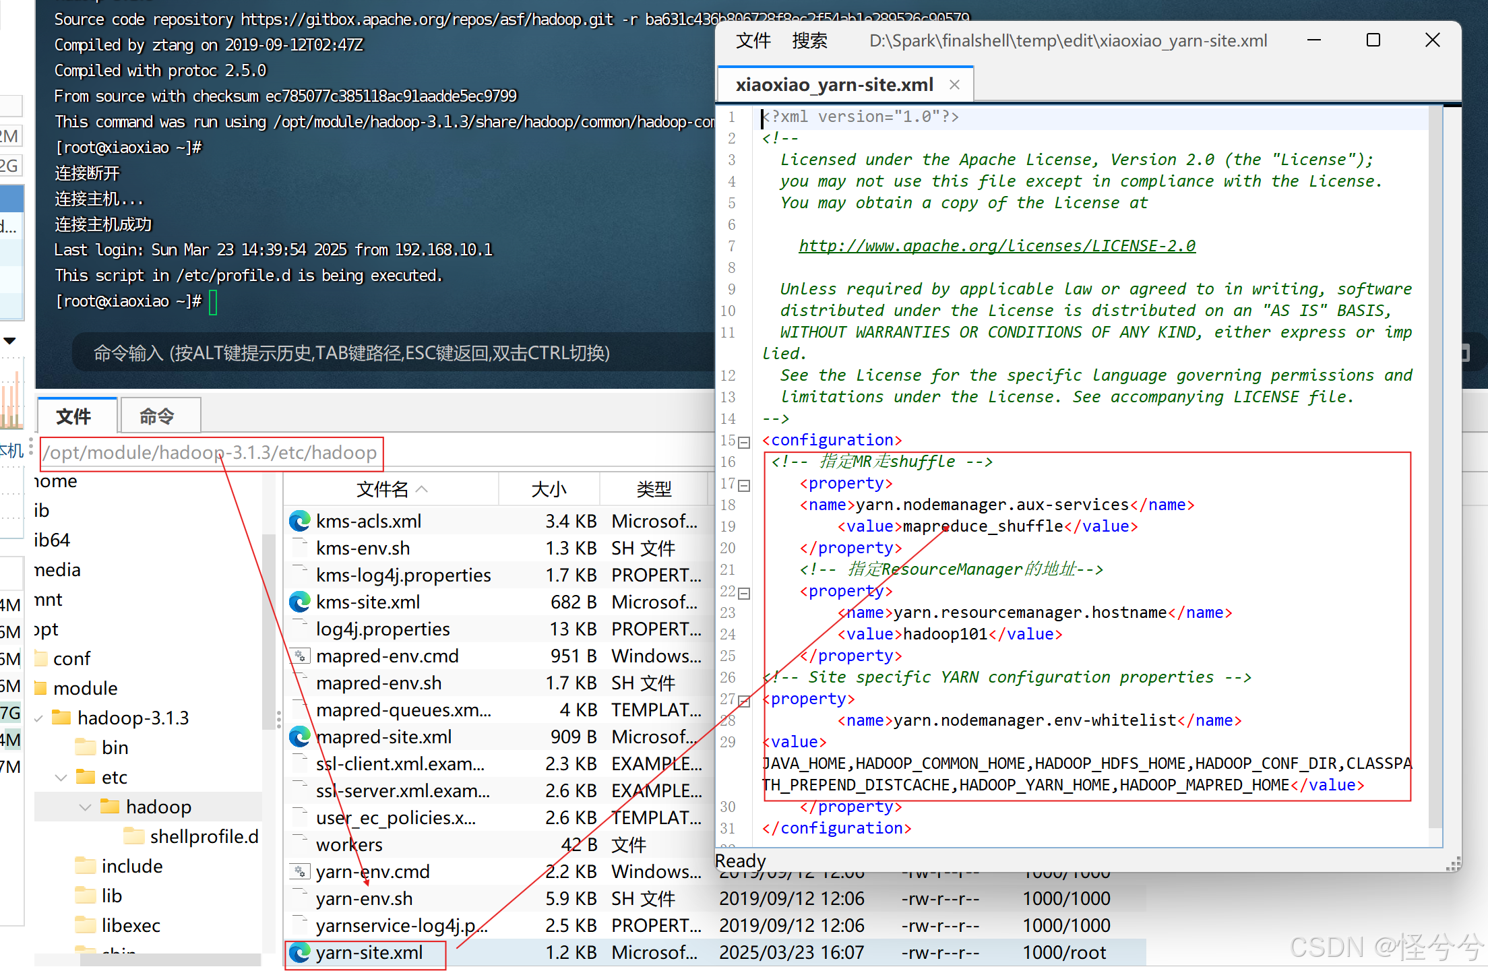Click the bin folder icon in tree
This screenshot has height=971, width=1488.
click(x=86, y=747)
